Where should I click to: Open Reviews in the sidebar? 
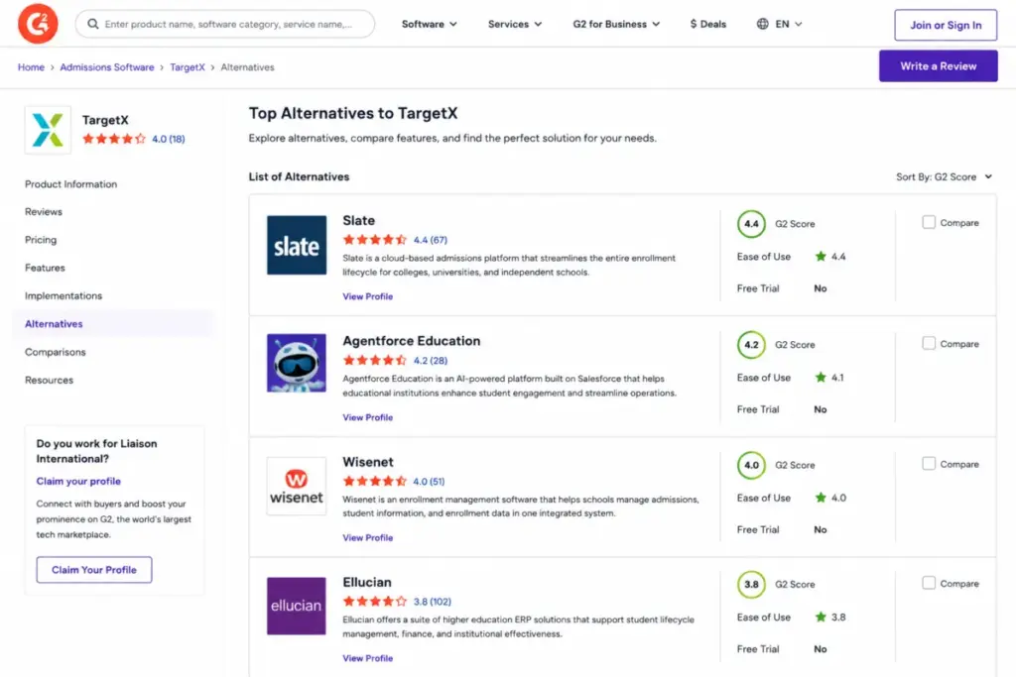pos(44,212)
